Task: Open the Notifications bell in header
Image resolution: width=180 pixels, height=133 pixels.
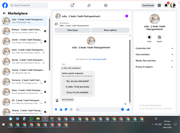Action: point(166,5)
